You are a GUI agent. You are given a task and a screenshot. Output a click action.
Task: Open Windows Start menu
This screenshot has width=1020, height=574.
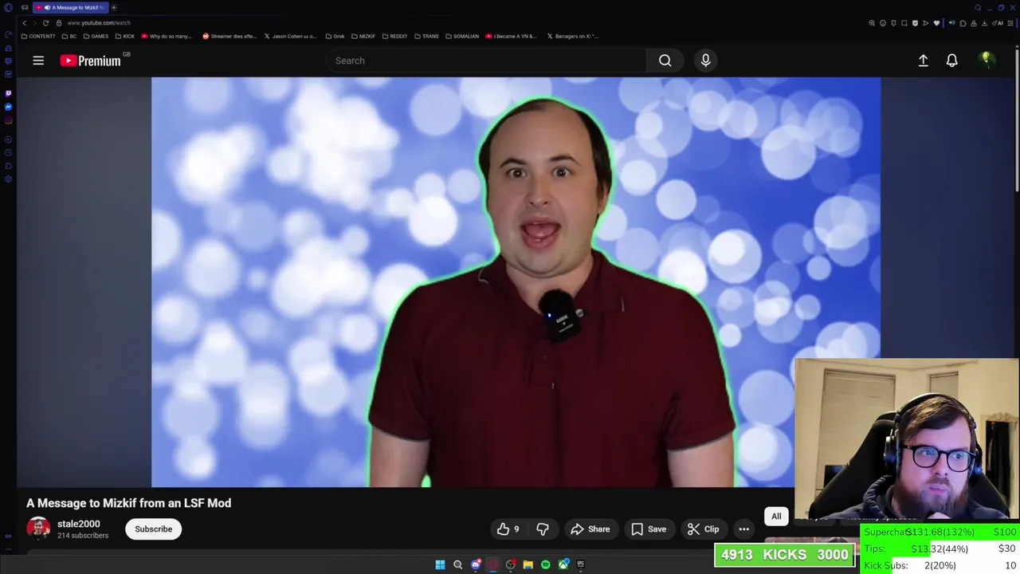(440, 564)
